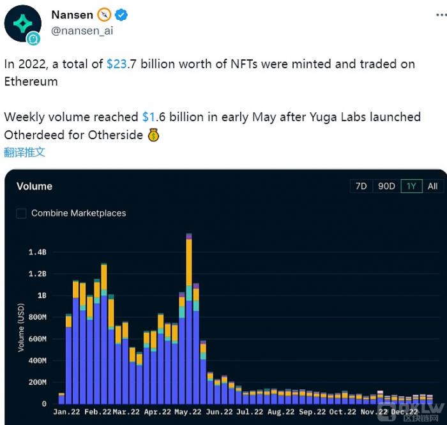447x425 pixels.
Task: Click the Volume chart title
Action: pyautogui.click(x=34, y=186)
